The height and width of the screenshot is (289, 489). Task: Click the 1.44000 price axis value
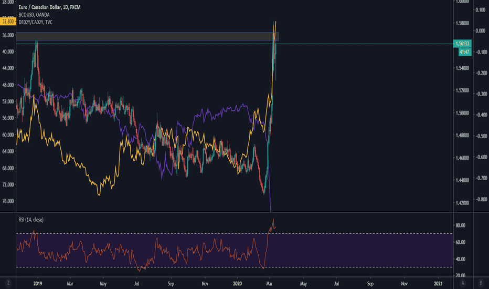click(462, 180)
